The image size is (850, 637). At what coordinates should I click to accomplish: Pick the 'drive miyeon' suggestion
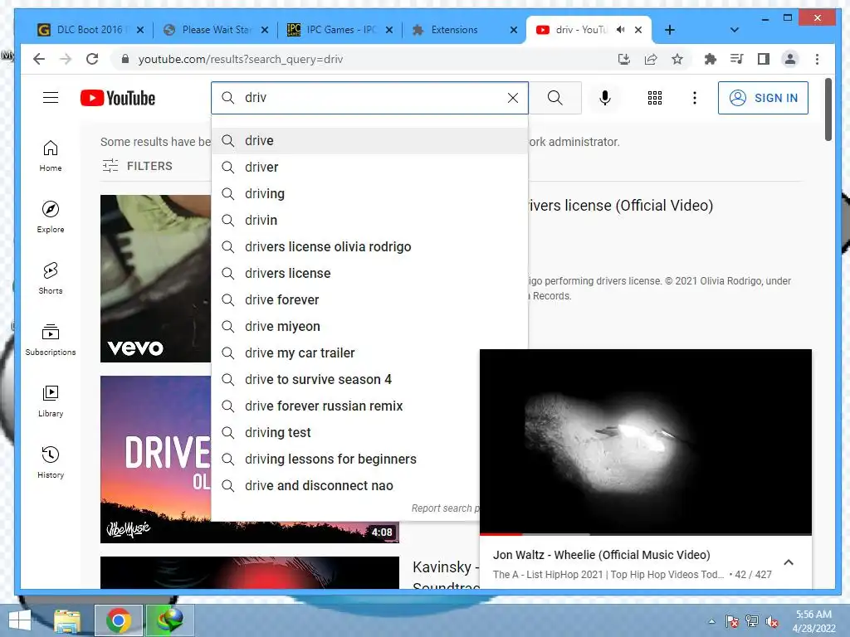(x=369, y=327)
